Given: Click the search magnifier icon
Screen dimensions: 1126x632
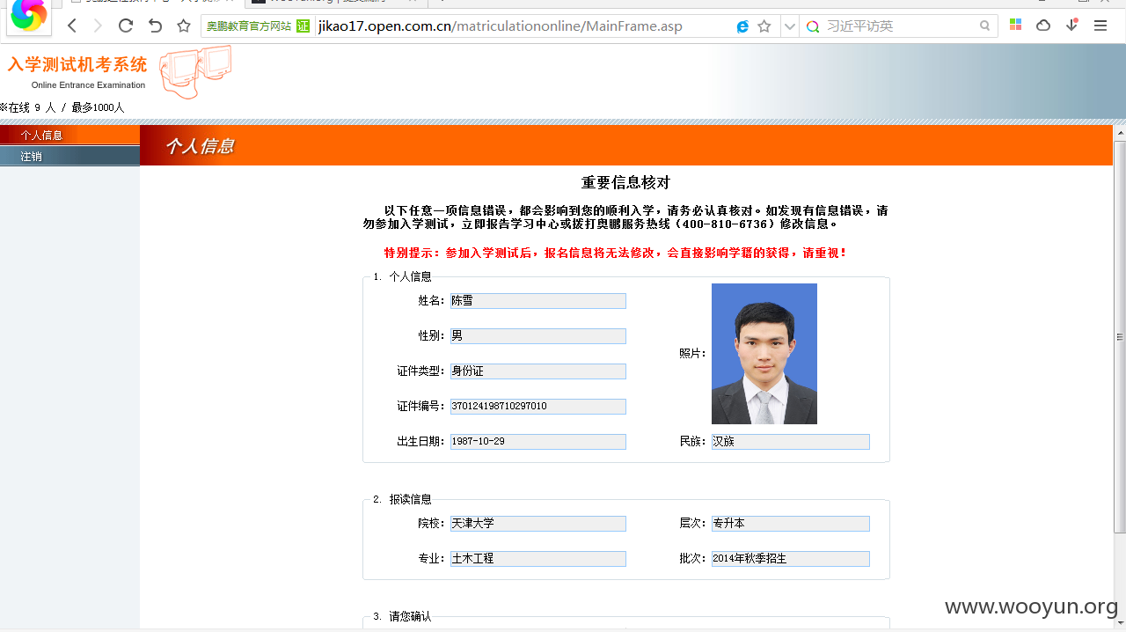Looking at the screenshot, I should [985, 26].
